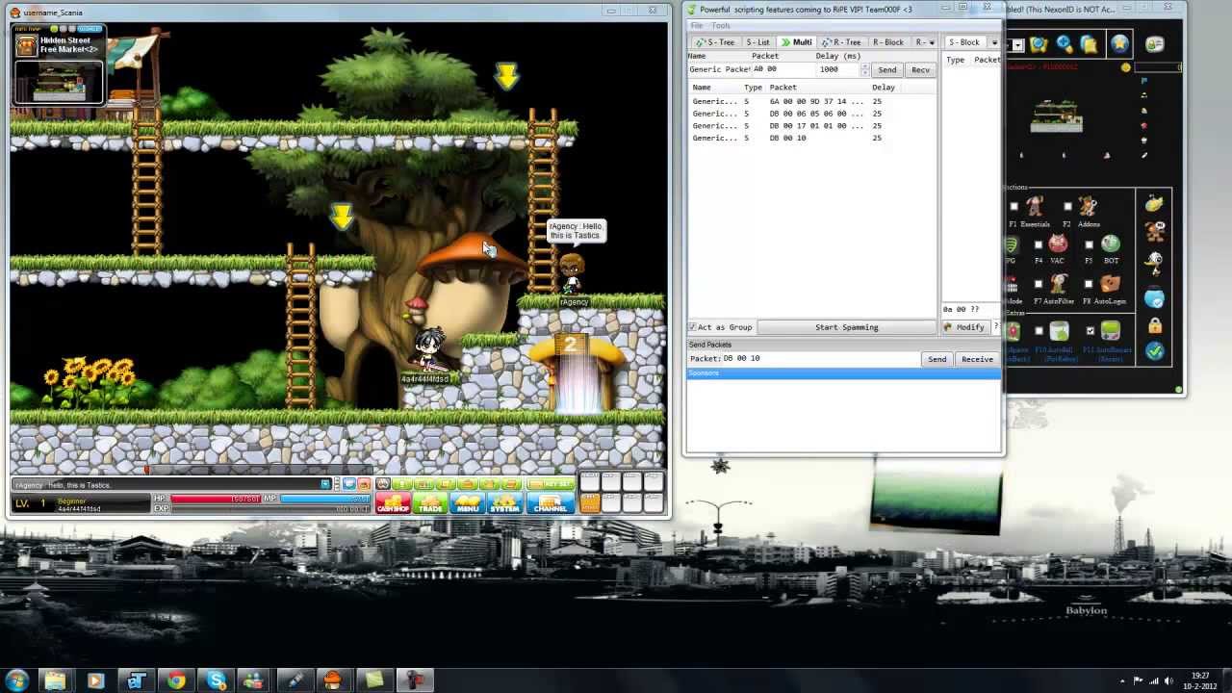Click the blue MP bar in game
This screenshot has width=1232, height=693.
(x=324, y=499)
